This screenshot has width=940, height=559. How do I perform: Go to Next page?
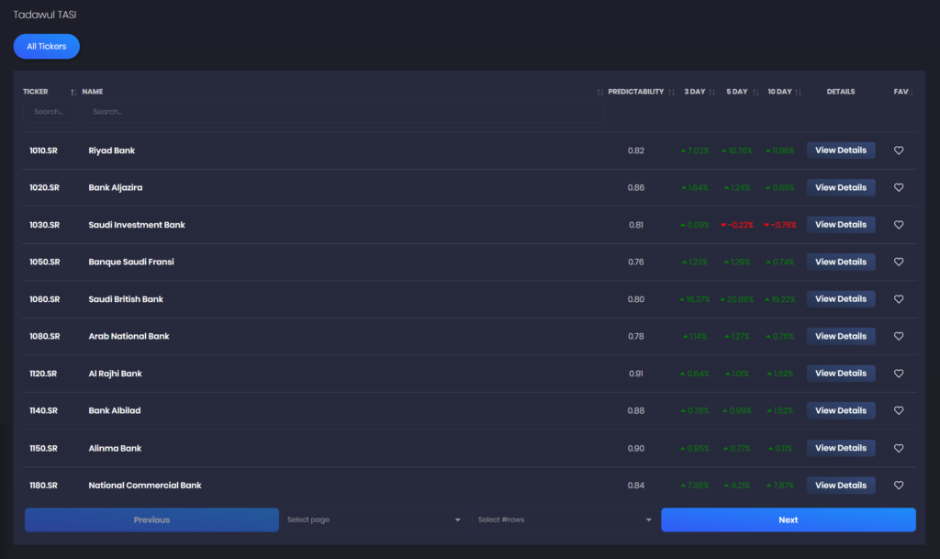tap(789, 520)
